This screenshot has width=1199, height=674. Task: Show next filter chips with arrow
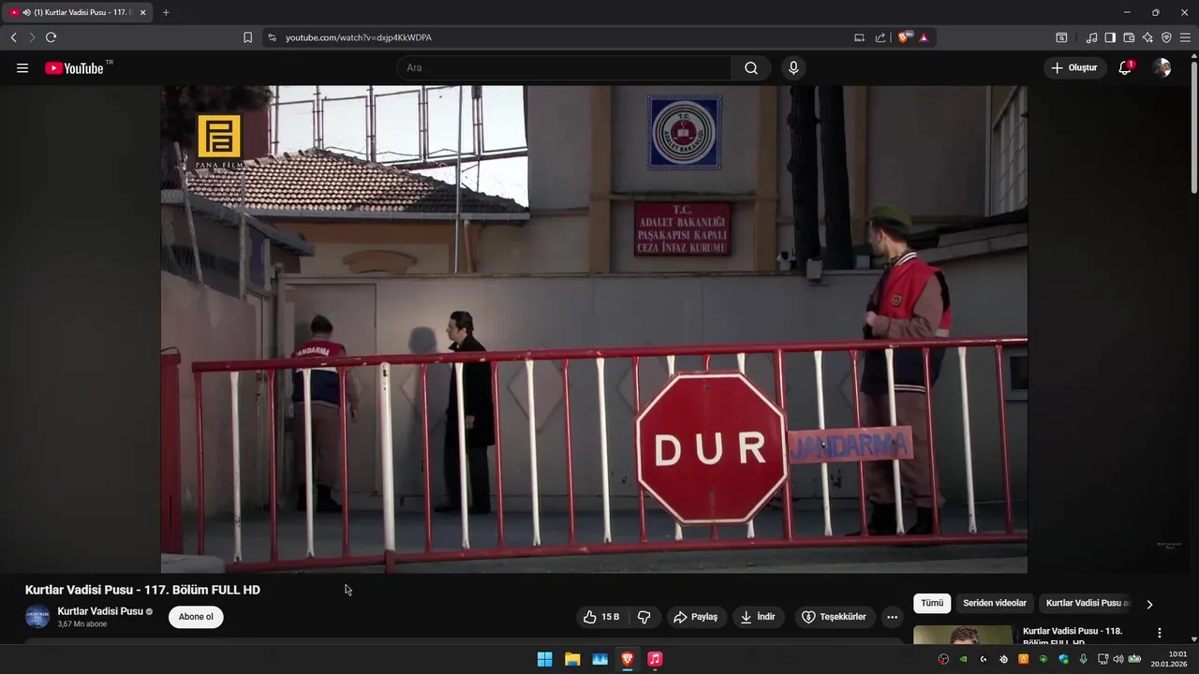point(1149,604)
